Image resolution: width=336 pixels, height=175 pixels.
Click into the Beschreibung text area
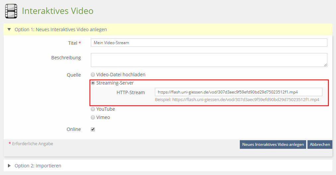[209, 60]
